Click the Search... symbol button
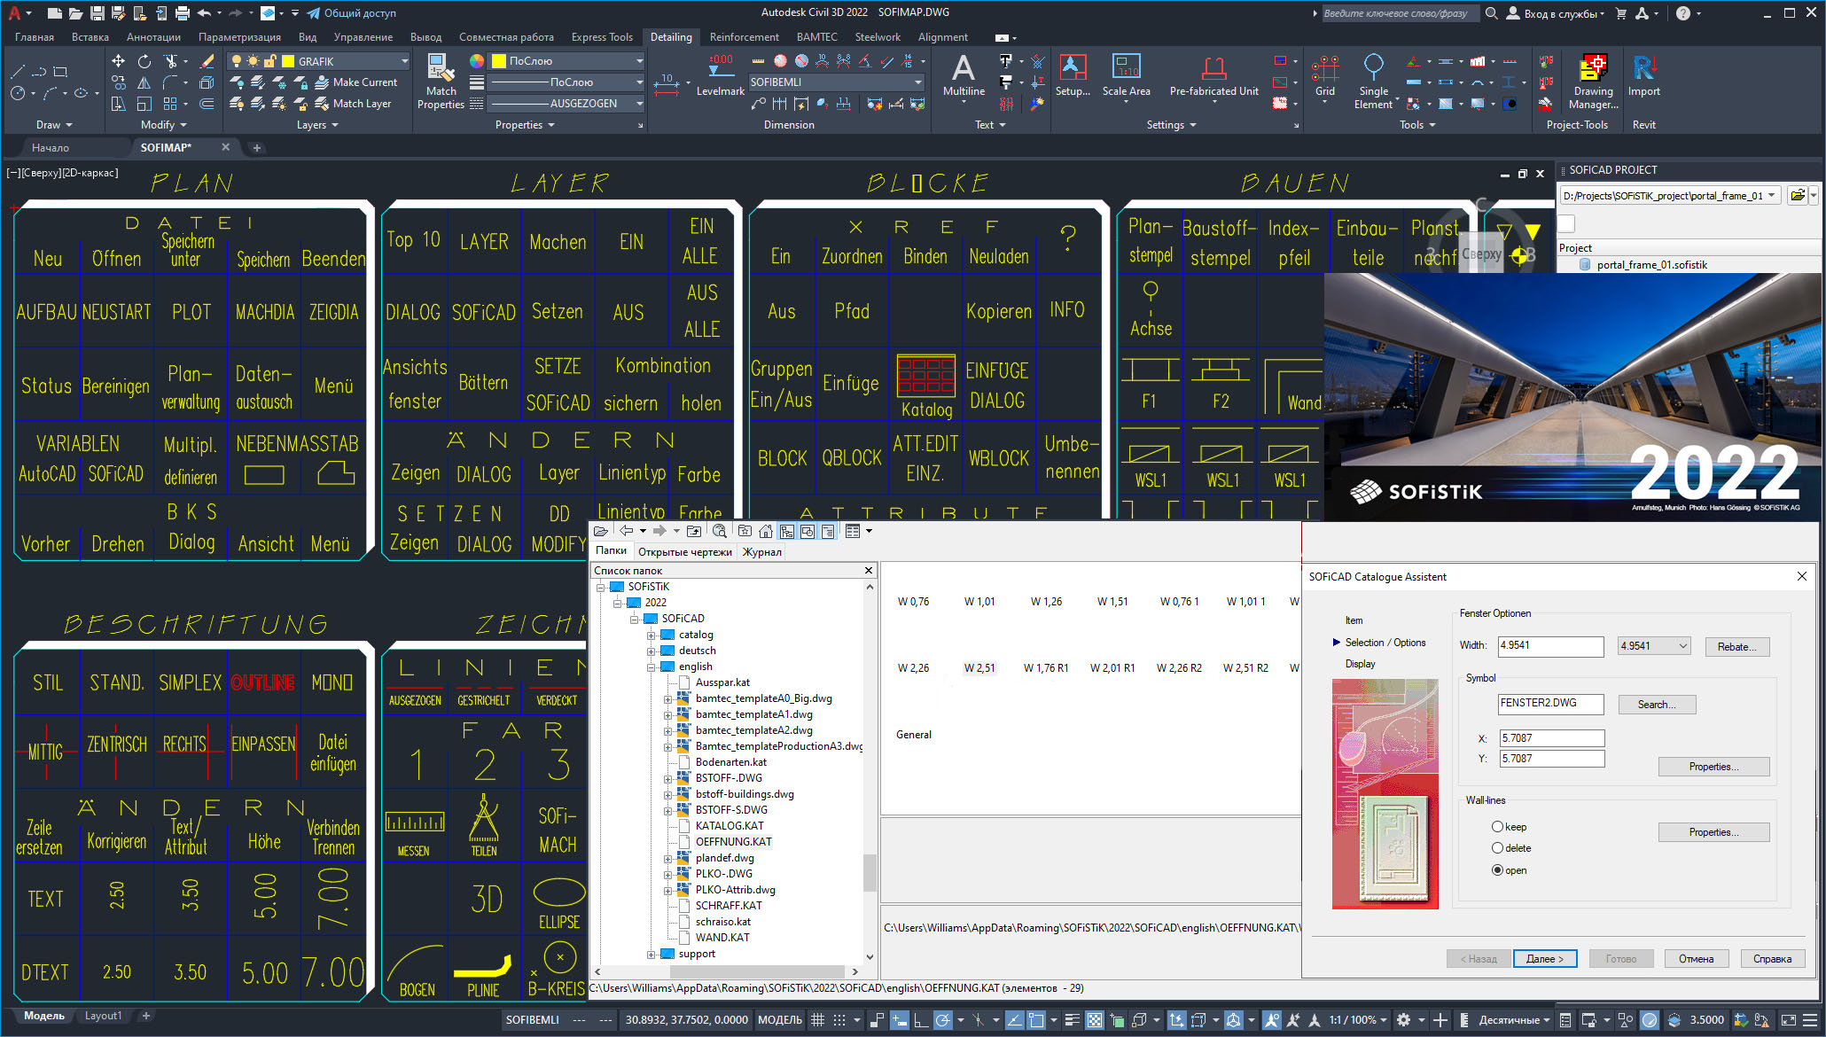Screen dimensions: 1826x1037 (1657, 705)
